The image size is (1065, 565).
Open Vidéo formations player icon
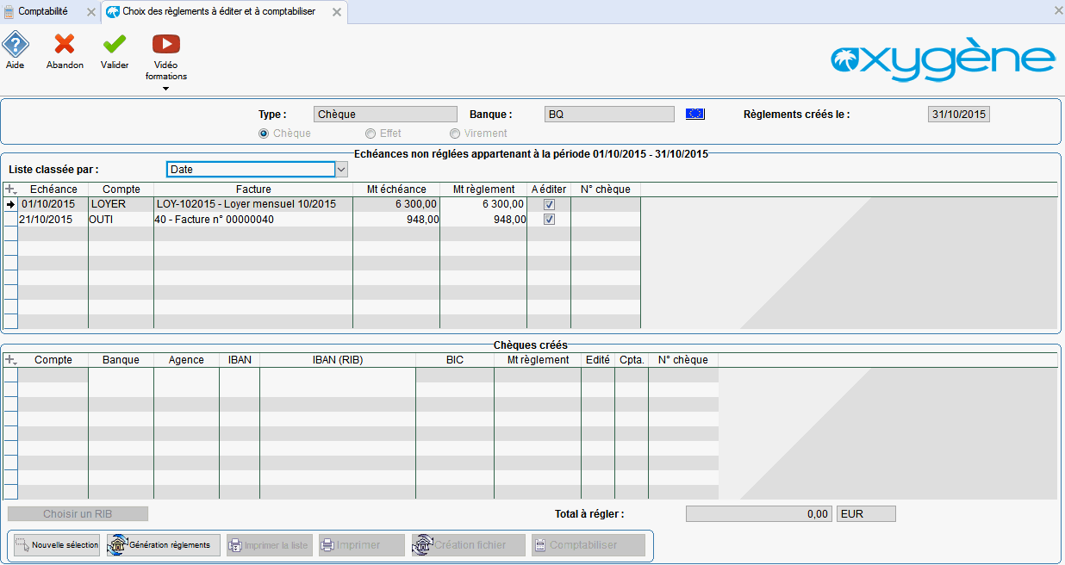click(166, 44)
